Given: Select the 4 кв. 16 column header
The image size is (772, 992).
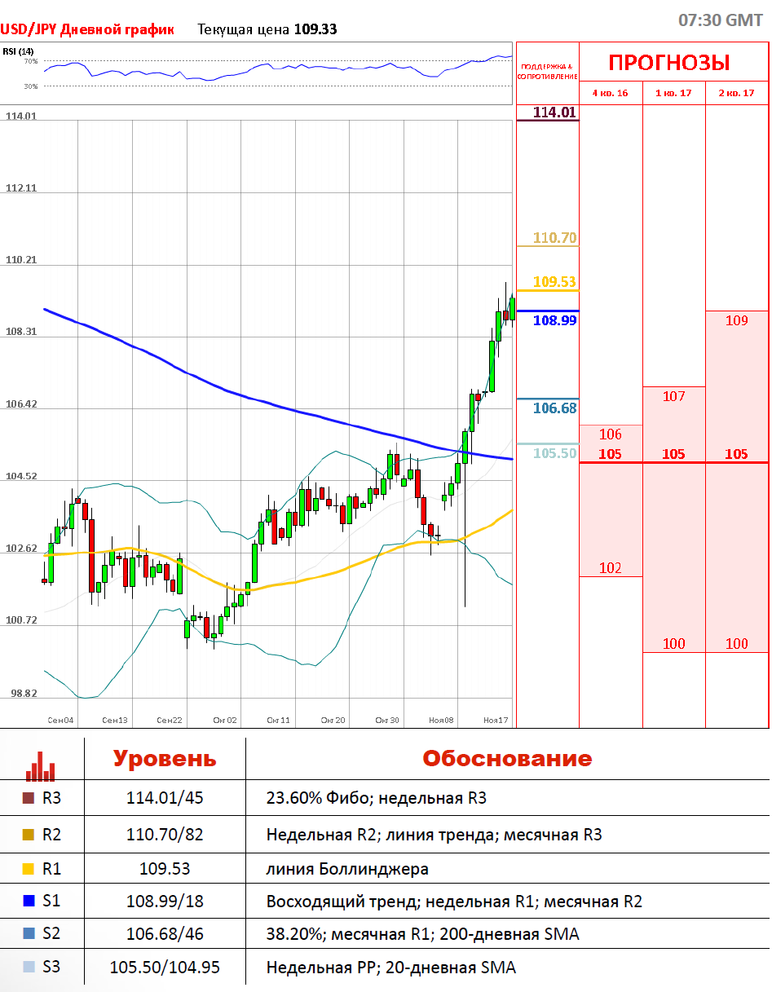Looking at the screenshot, I should pyautogui.click(x=610, y=93).
